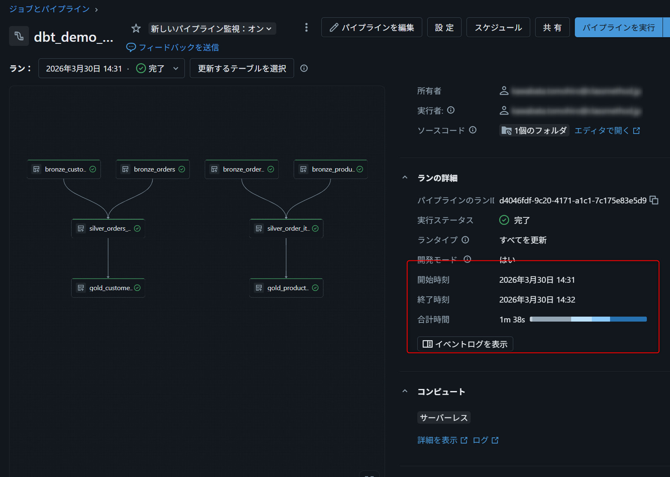Click success check icon on silver_orders node
The height and width of the screenshot is (477, 670).
137,228
